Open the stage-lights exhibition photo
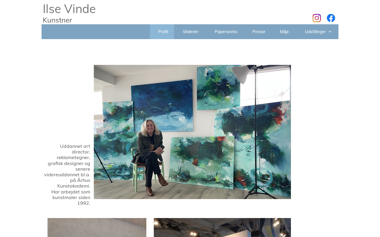Screen dimensions: 380x237 pyautogui.click(x=222, y=228)
